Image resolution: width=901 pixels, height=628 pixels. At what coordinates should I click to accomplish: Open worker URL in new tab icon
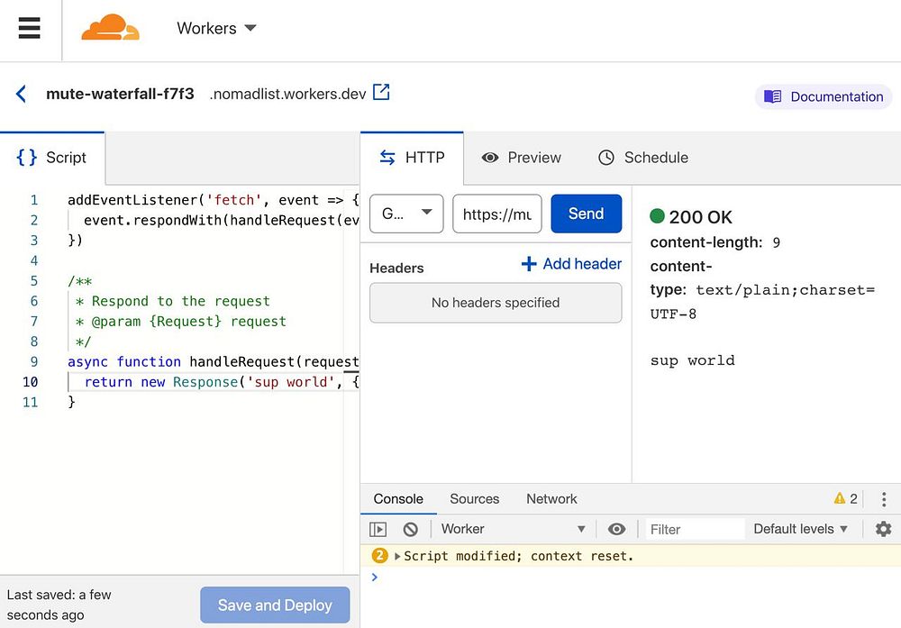pos(382,92)
